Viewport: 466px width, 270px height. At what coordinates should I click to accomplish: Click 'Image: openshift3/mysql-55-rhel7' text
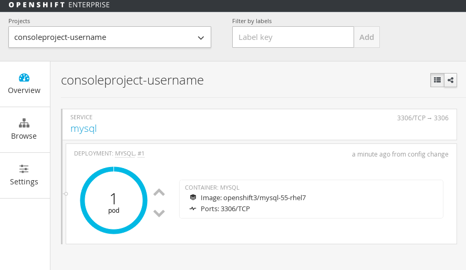tap(253, 198)
